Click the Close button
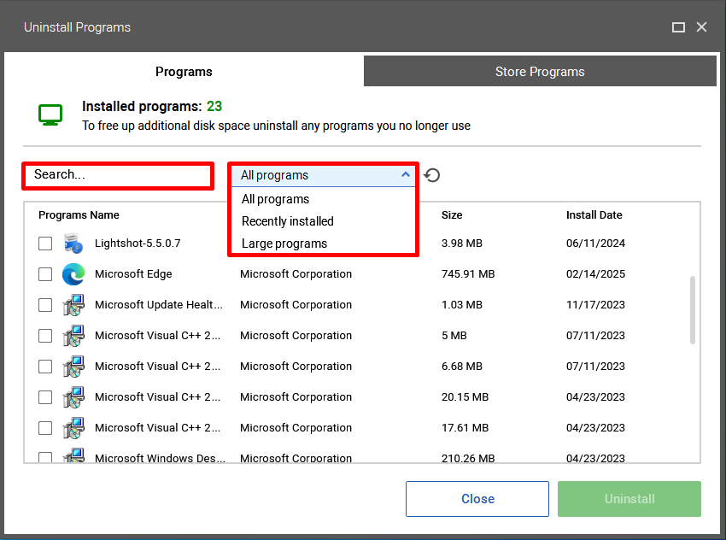 477,499
